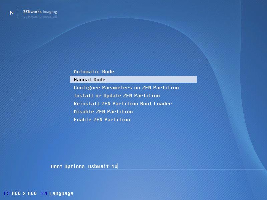The image size is (267, 200).
Task: Choose the highlighted Manual Mode entry
Action: (133, 79)
